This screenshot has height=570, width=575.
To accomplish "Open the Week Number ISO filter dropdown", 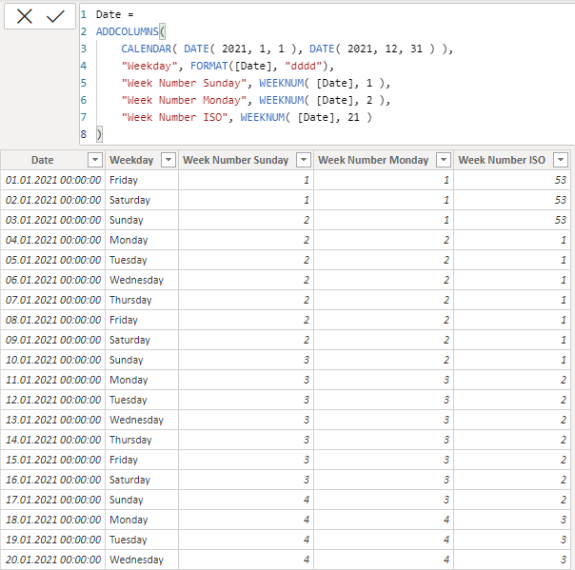I will coord(561,160).
